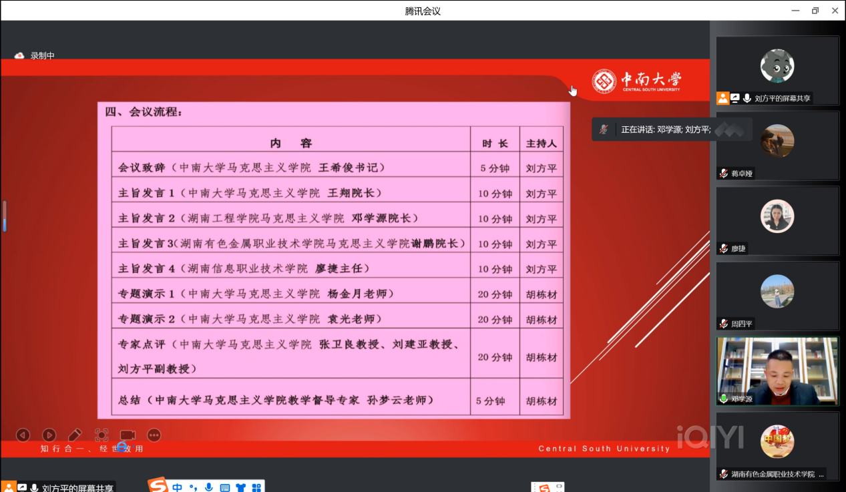Click the focus/zoom frame icon in slideshow toolbar
This screenshot has width=846, height=492.
tap(101, 435)
